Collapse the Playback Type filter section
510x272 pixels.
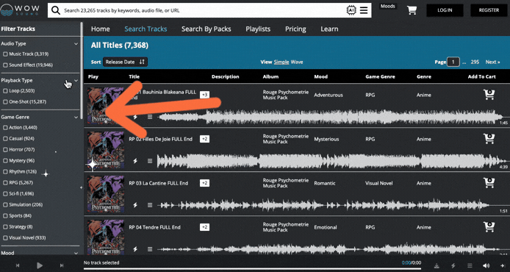[x=76, y=80]
